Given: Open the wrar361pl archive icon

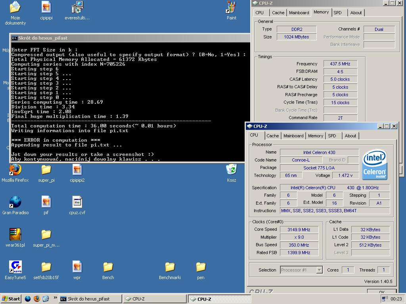Looking at the screenshot, I should [15, 234].
